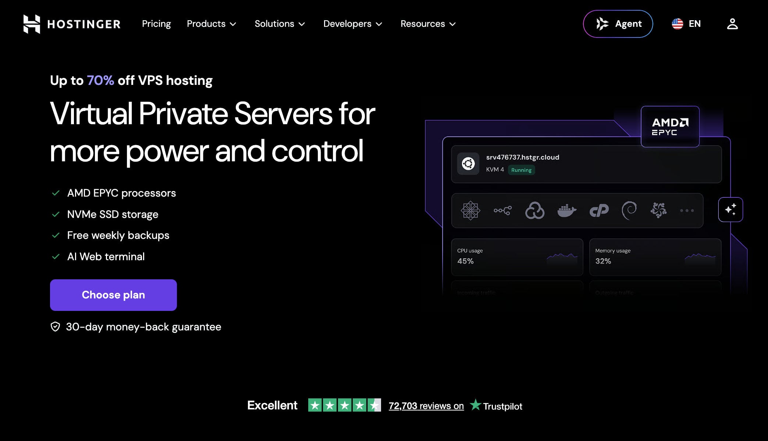Click the Ubuntu OS icon beside srv476737
The height and width of the screenshot is (441, 768).
(468, 164)
